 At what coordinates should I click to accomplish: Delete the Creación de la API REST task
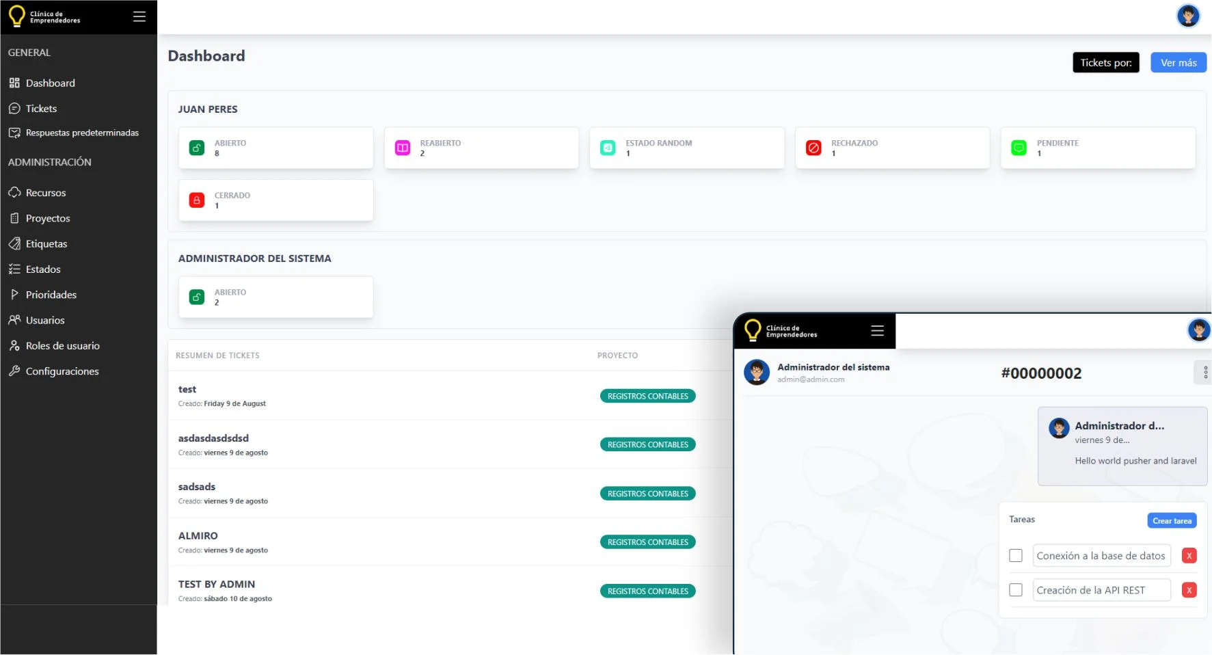(1189, 590)
